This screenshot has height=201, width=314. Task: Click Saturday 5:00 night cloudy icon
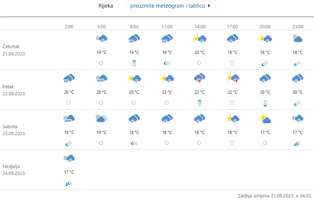[x=101, y=118]
